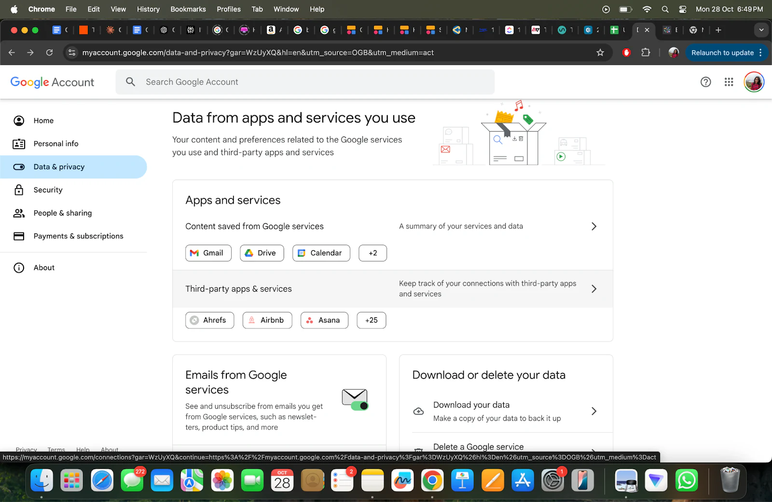Click the Asana app chip
The height and width of the screenshot is (502, 772).
tap(324, 320)
